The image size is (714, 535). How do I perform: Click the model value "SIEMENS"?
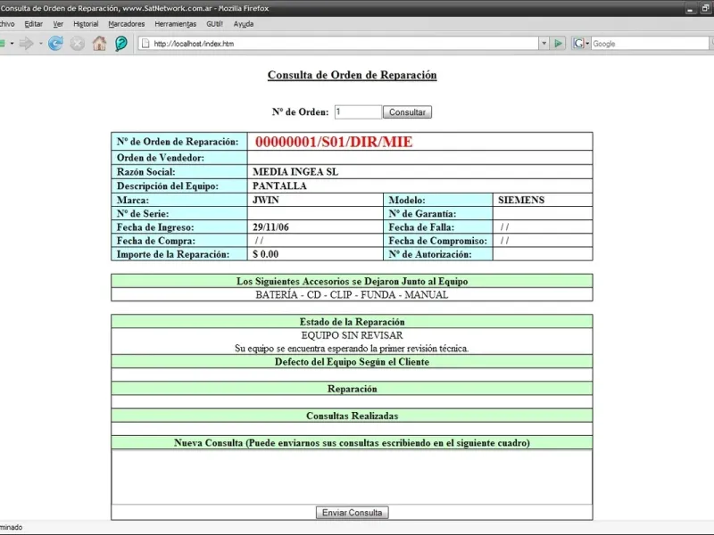[521, 200]
